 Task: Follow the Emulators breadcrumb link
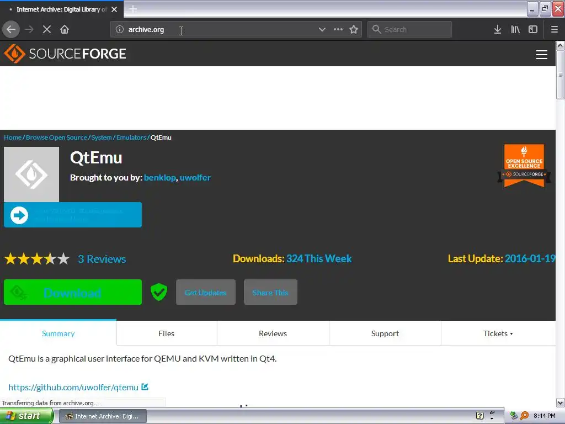tap(131, 137)
